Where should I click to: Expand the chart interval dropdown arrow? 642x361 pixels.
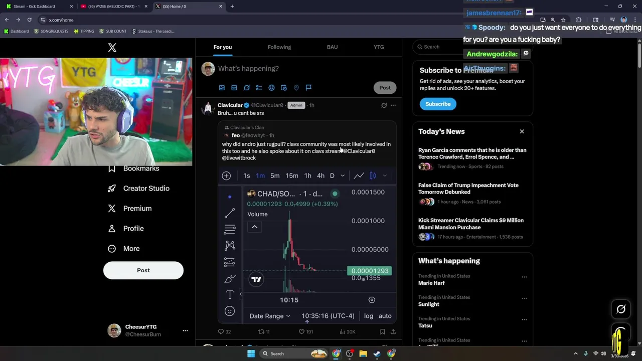(x=343, y=175)
